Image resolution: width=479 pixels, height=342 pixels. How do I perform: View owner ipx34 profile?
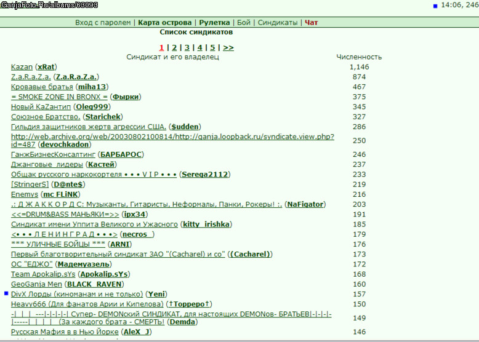(x=135, y=215)
